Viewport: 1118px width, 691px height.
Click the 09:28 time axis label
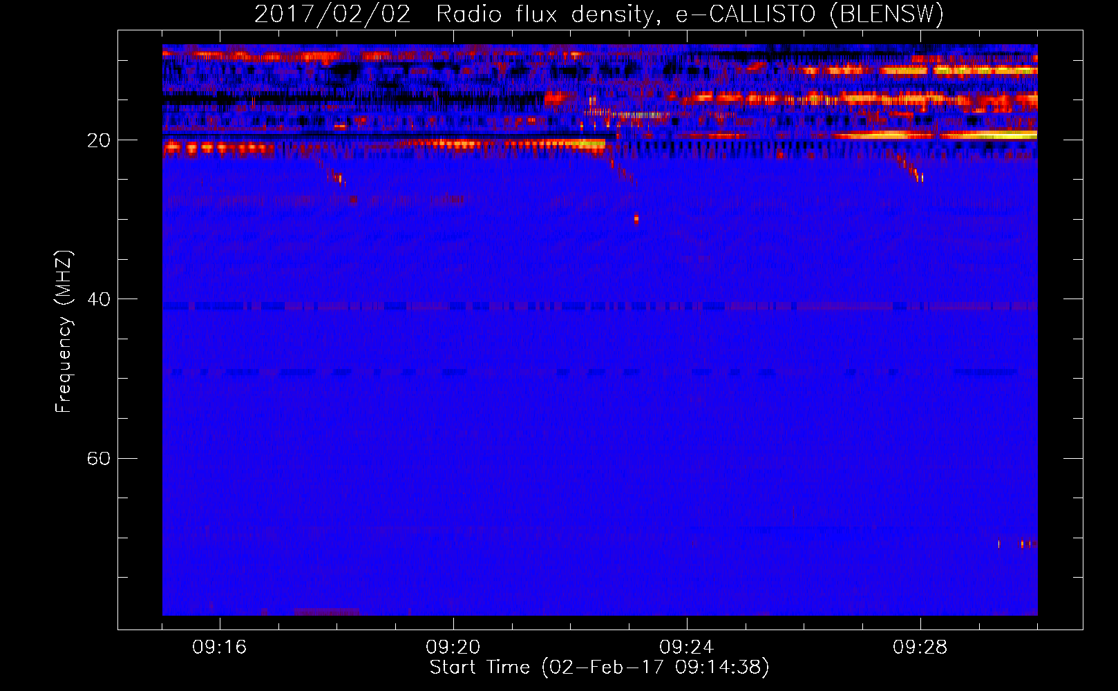(920, 647)
